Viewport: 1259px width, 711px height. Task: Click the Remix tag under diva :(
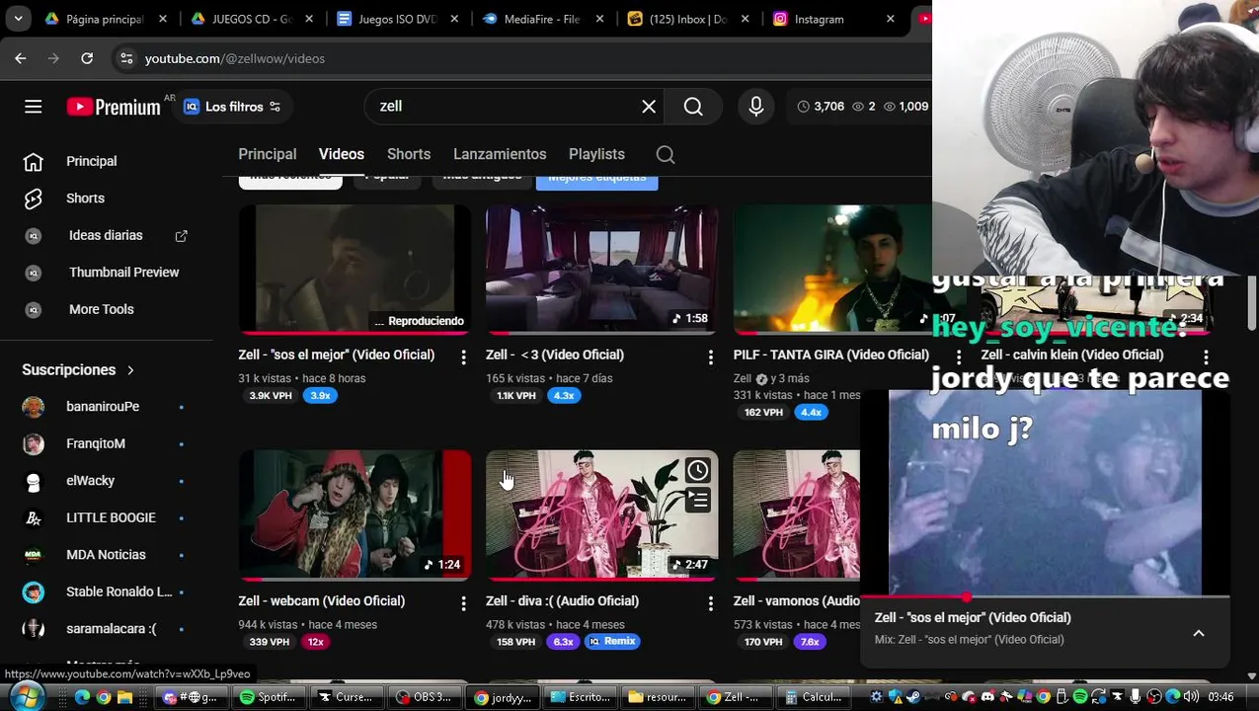coord(613,642)
